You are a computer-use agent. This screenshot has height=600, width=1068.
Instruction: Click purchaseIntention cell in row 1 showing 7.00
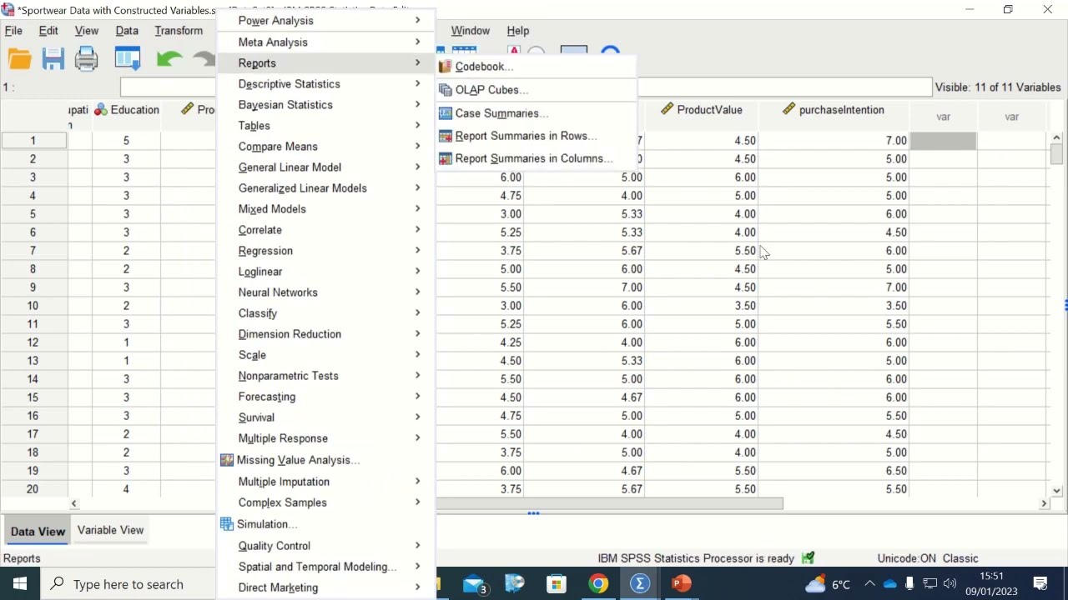(x=834, y=141)
